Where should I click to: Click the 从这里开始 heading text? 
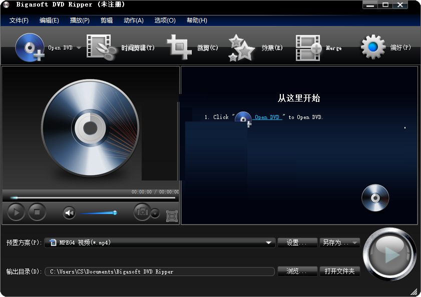(299, 98)
